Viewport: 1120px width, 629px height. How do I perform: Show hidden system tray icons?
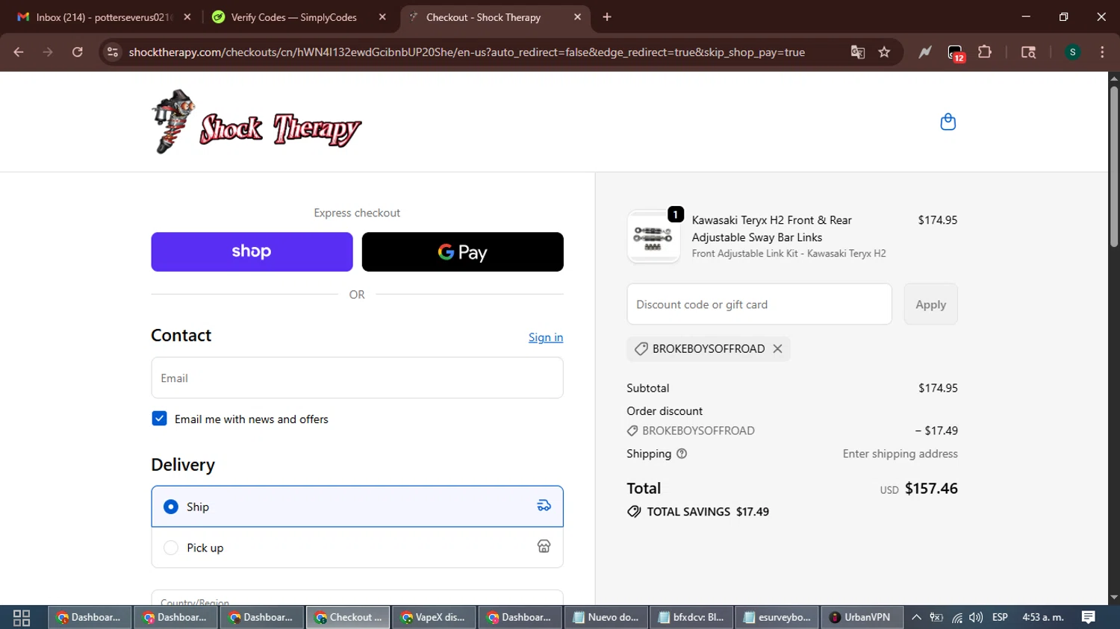click(x=916, y=618)
